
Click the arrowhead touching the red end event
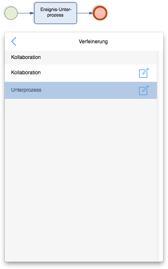point(91,13)
